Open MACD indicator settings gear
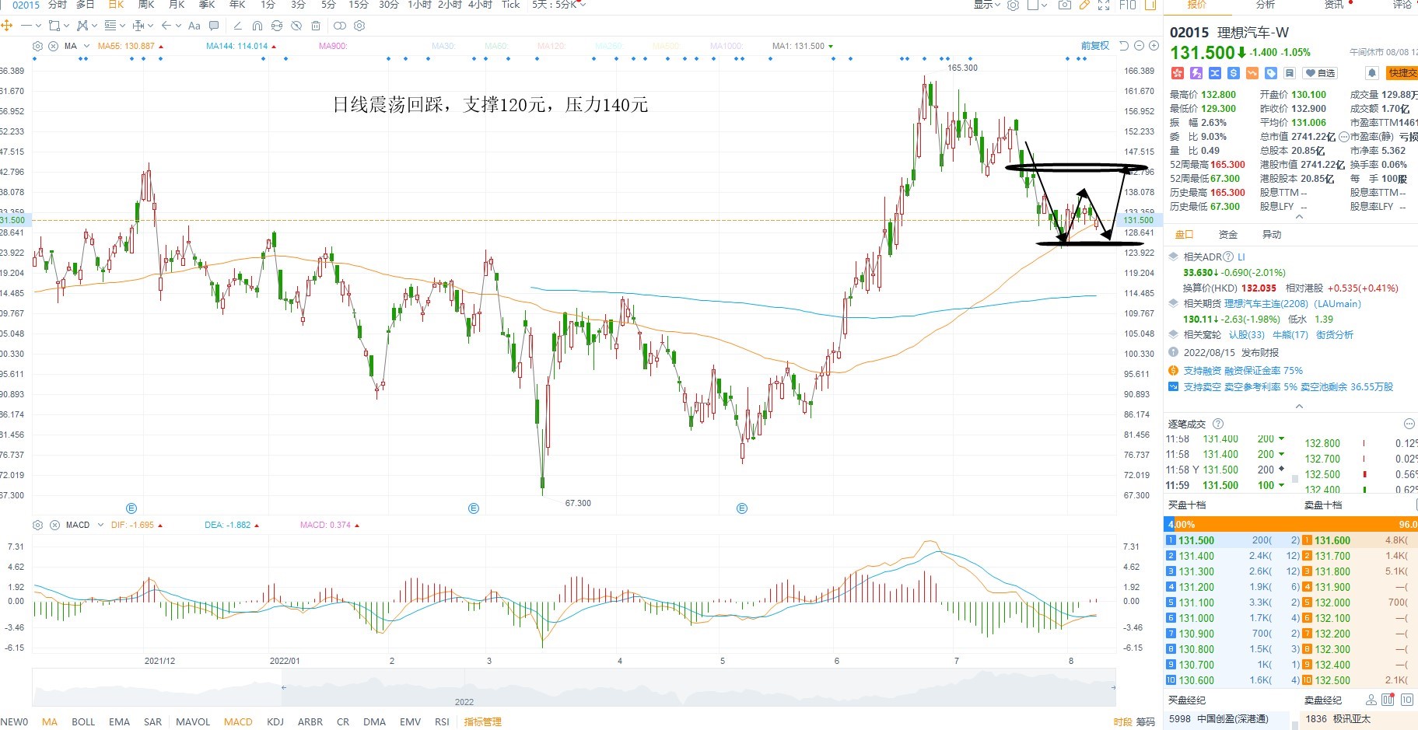Image resolution: width=1418 pixels, height=730 pixels. (37, 525)
